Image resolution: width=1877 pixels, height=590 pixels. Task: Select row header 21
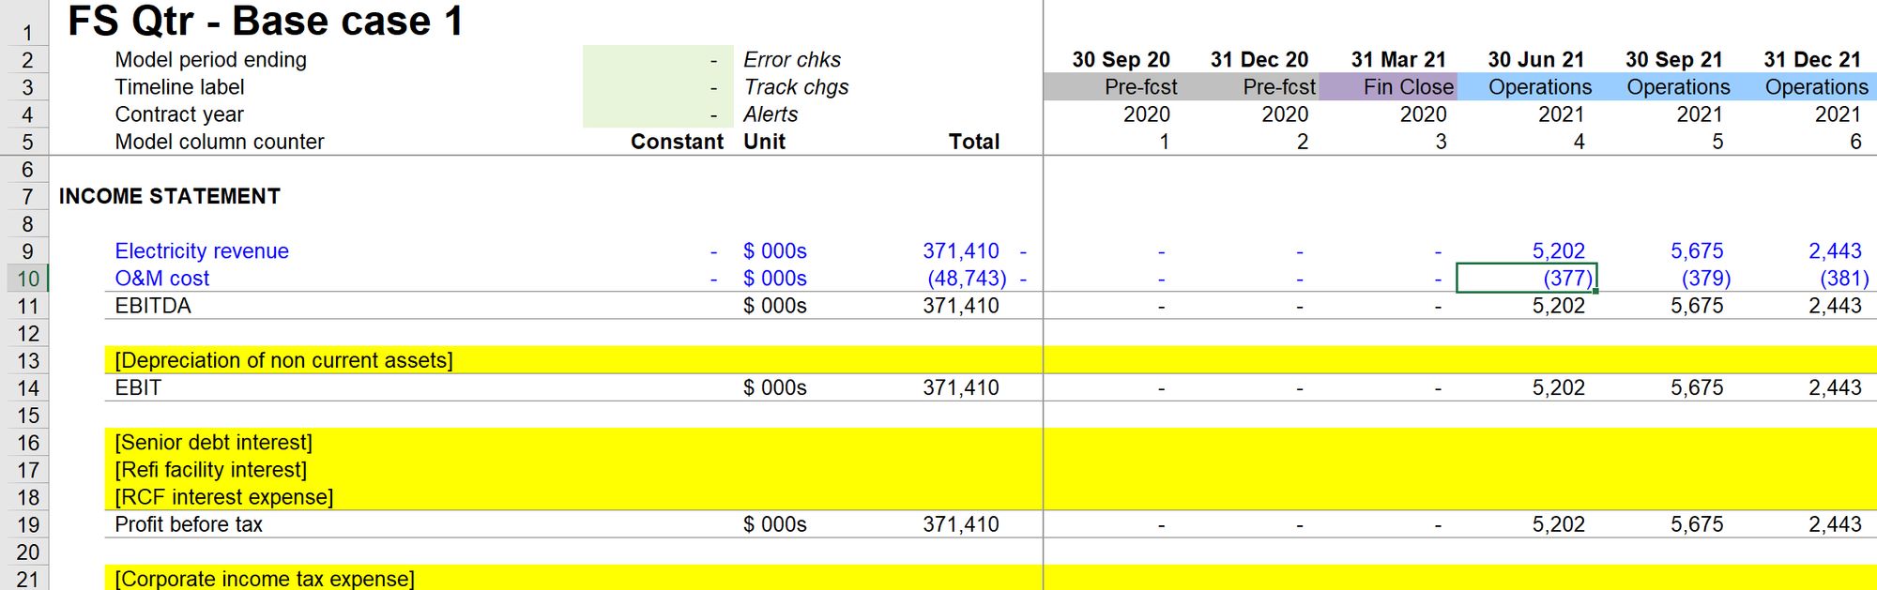[x=26, y=579]
